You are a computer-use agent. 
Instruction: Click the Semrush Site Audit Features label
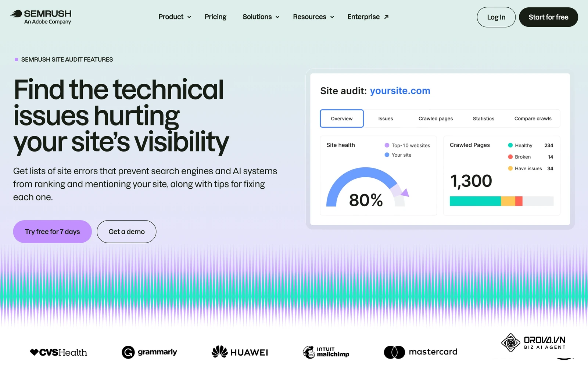67,59
